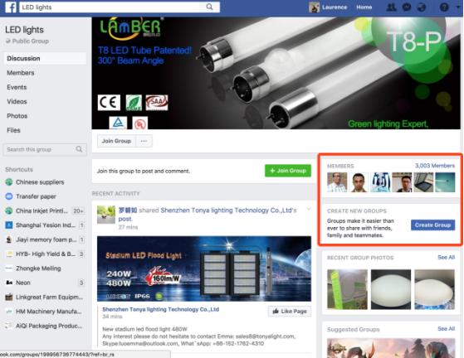
Task: Open Jiayi memory foam shortcut
Action: pos(46,239)
